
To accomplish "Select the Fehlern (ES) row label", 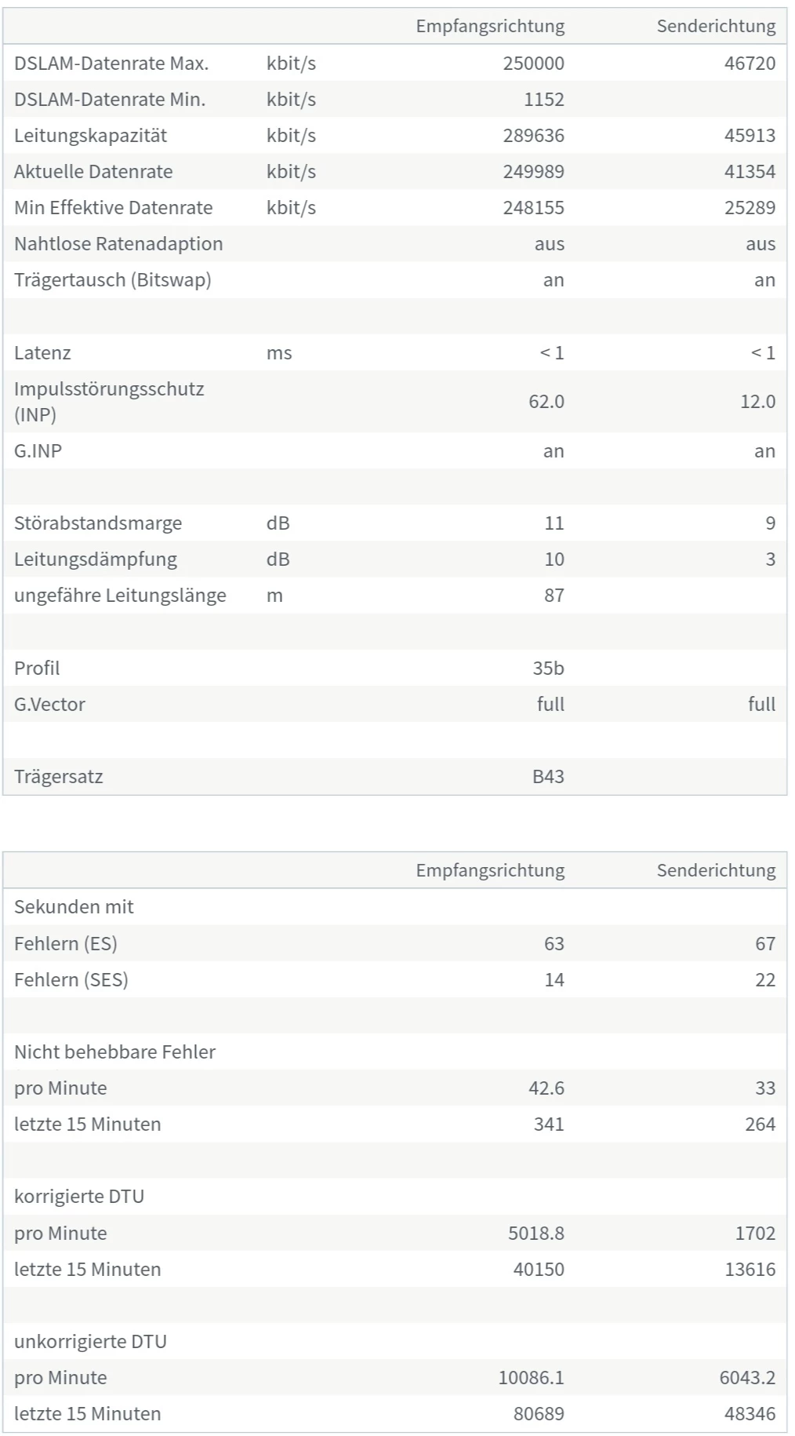I will click(x=66, y=944).
